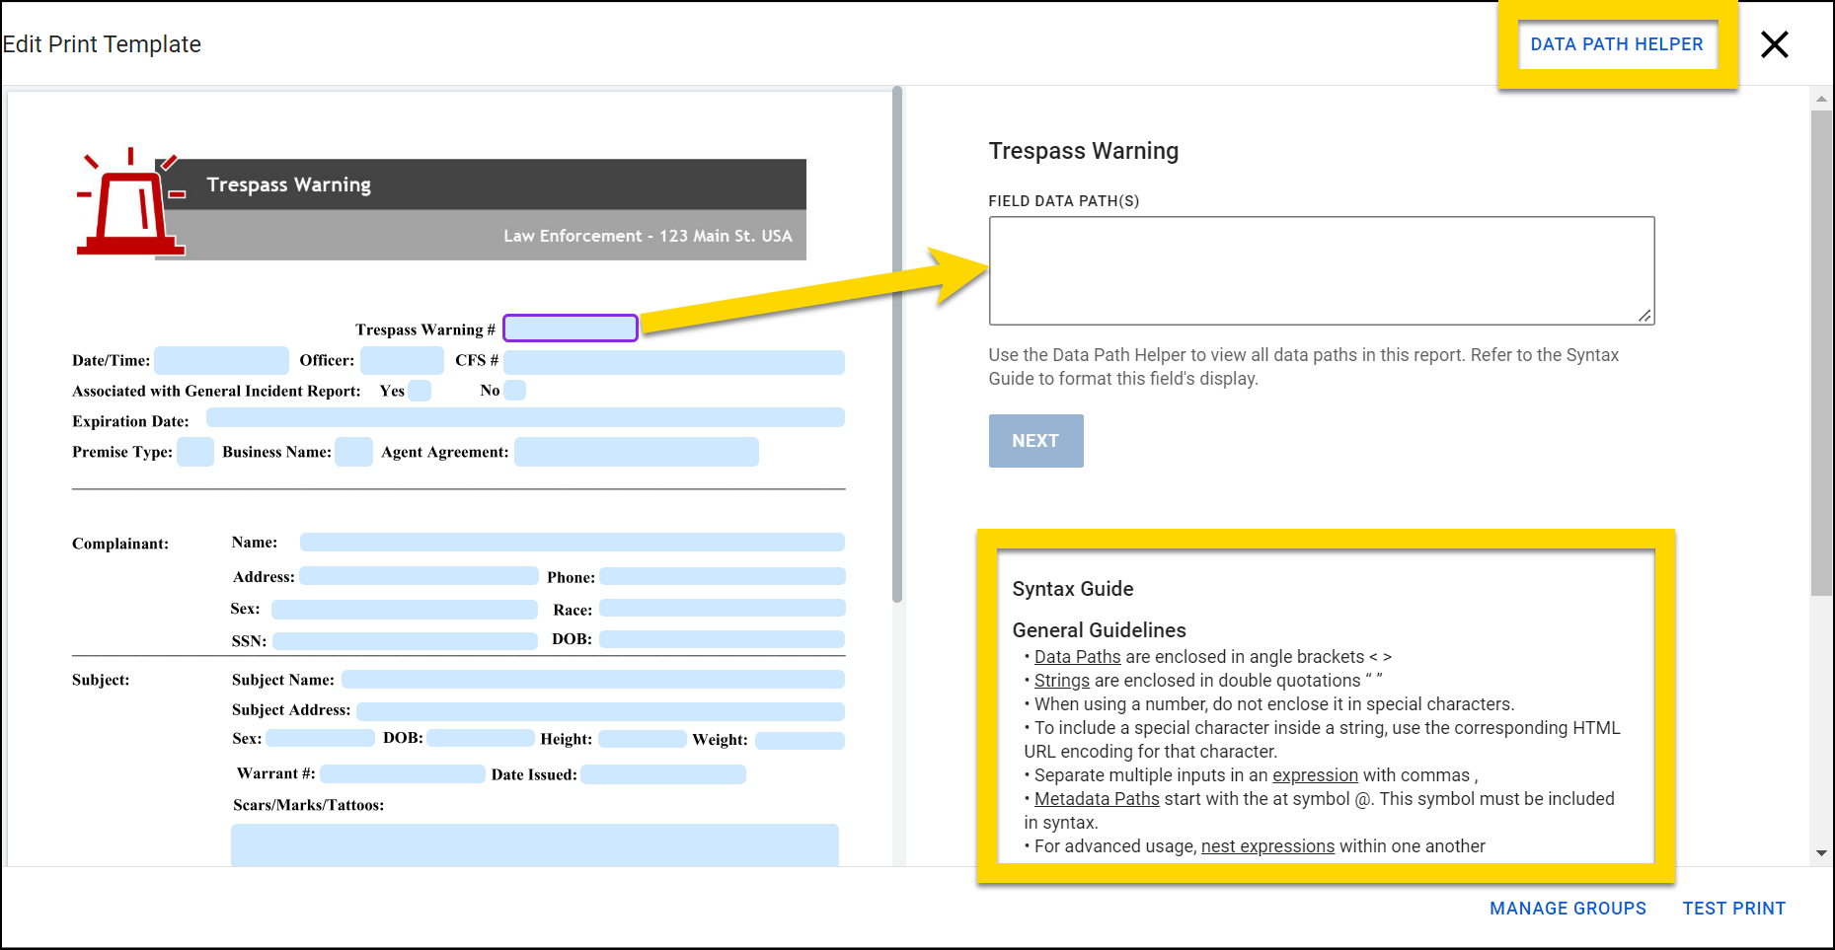Open the nest expressions link

[x=1267, y=845]
